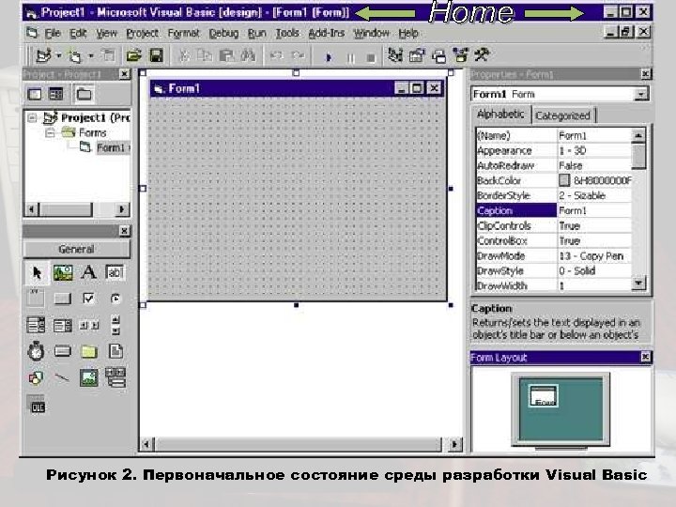676x507 pixels.
Task: Collapse the Forms folder node
Action: click(50, 132)
